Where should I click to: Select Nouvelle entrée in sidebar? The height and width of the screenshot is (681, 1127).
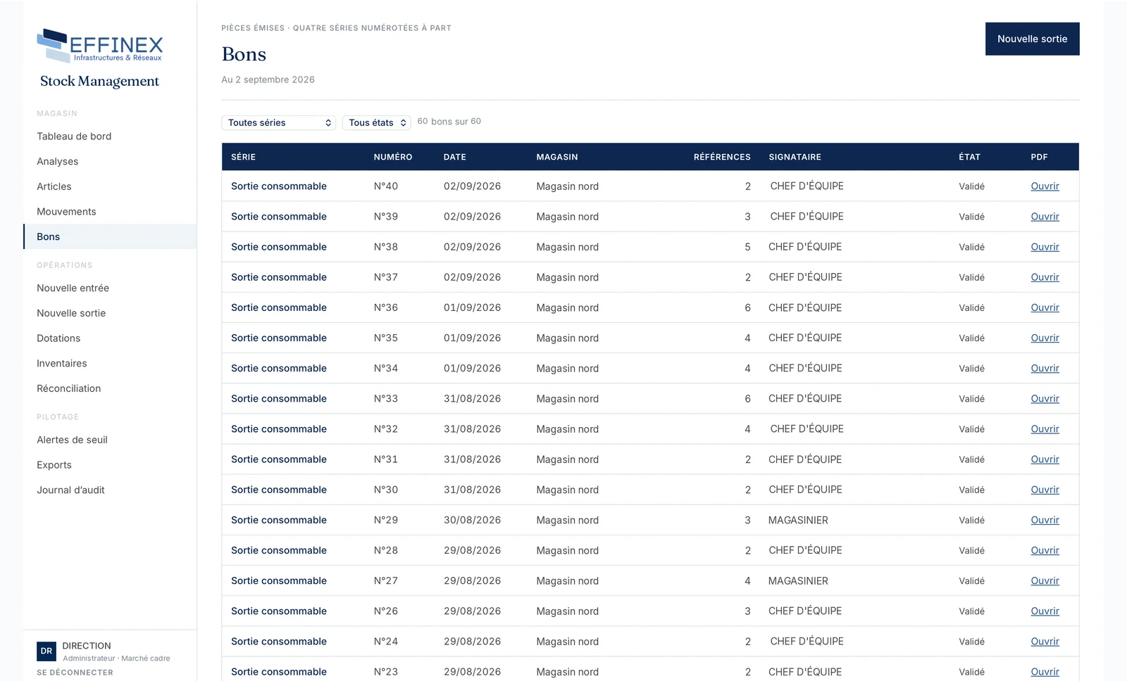pos(73,288)
